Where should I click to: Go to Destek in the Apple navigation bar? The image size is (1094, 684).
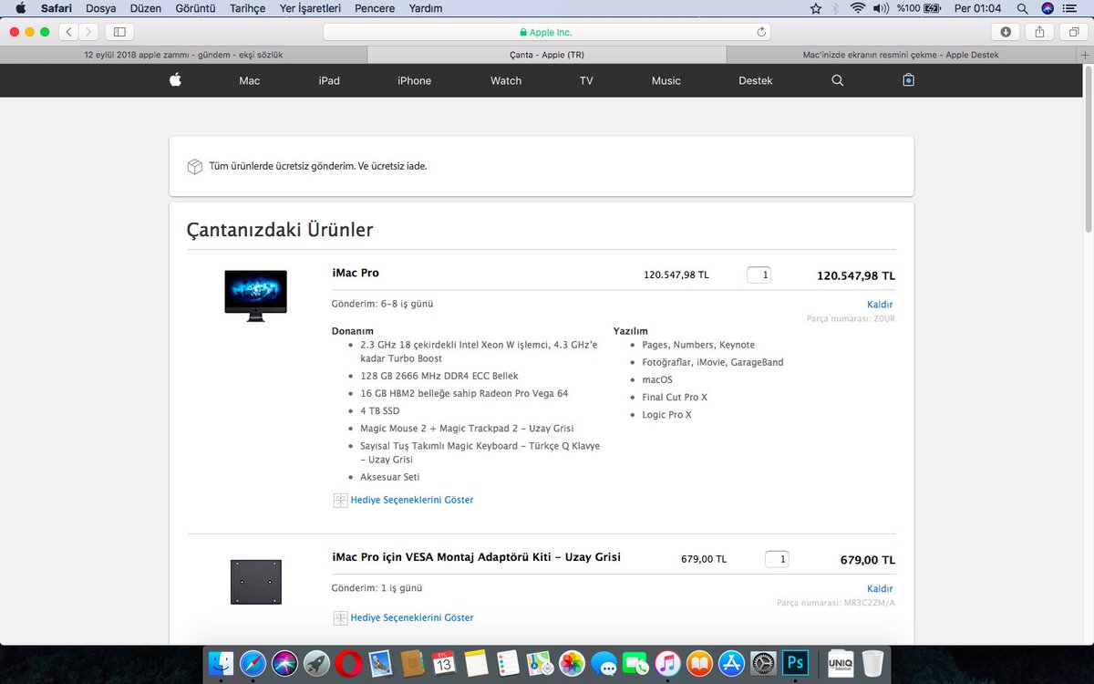coord(755,80)
